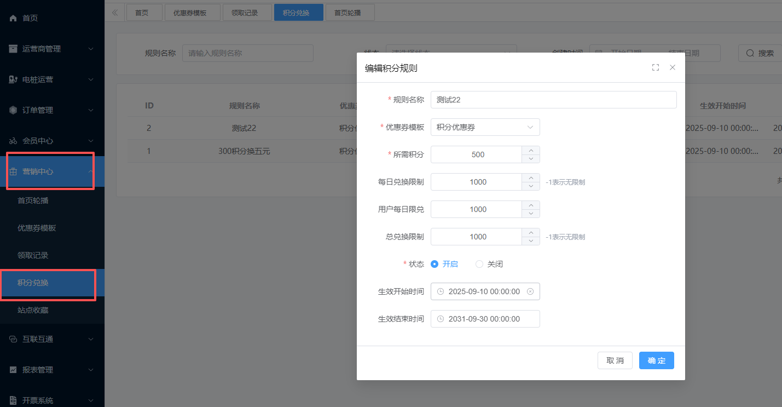782x407 pixels.
Task: Select the 开启 status radio button
Action: tap(435, 264)
